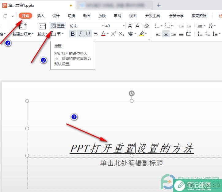The image size is (222, 192).
Task: Select the 开始 ribbon tab
Action: 25,16
